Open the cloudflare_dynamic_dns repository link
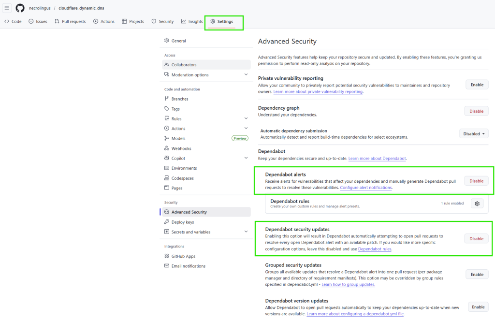 point(81,8)
